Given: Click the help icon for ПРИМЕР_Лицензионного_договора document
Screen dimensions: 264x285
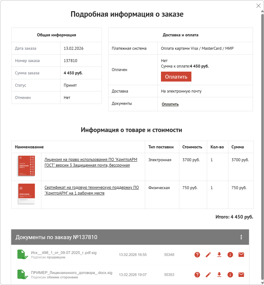Looking at the screenshot, I should point(197,275).
